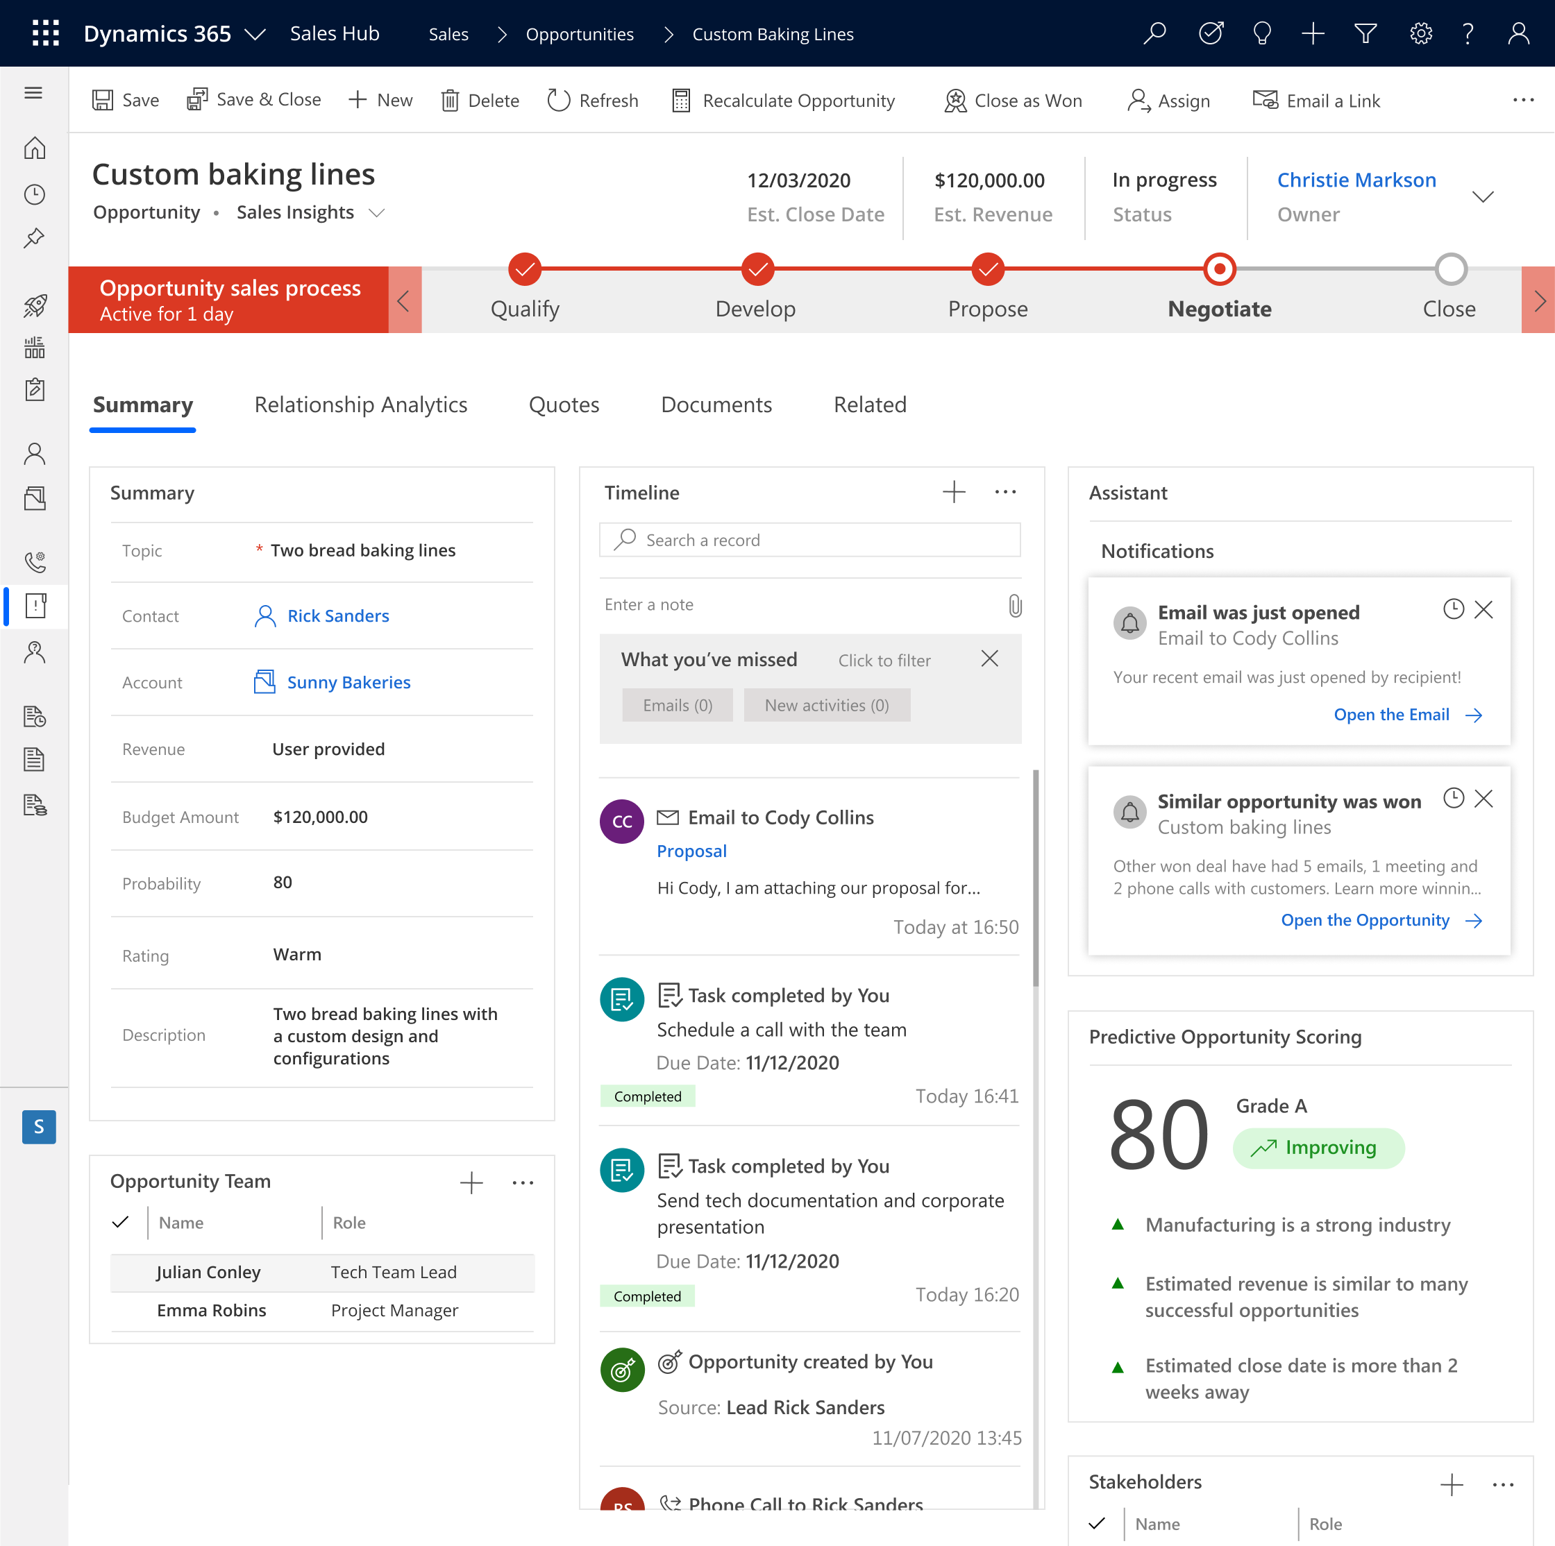Toggle select-all checkmark in Opportunity Team
The height and width of the screenshot is (1546, 1555).
tap(121, 1222)
